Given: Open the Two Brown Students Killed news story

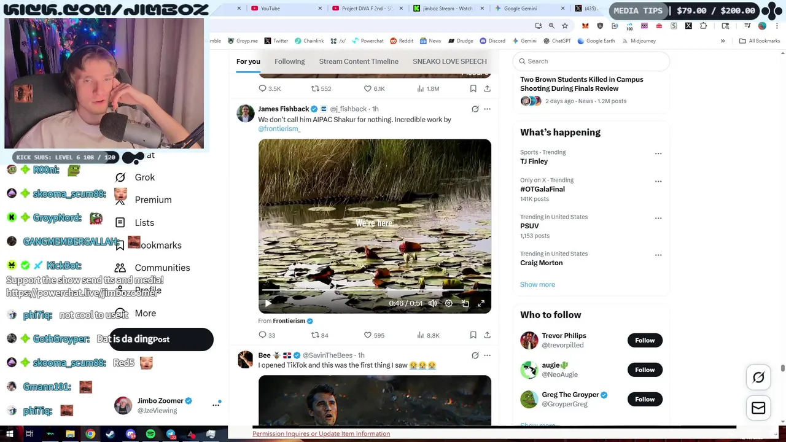Looking at the screenshot, I should tap(582, 84).
